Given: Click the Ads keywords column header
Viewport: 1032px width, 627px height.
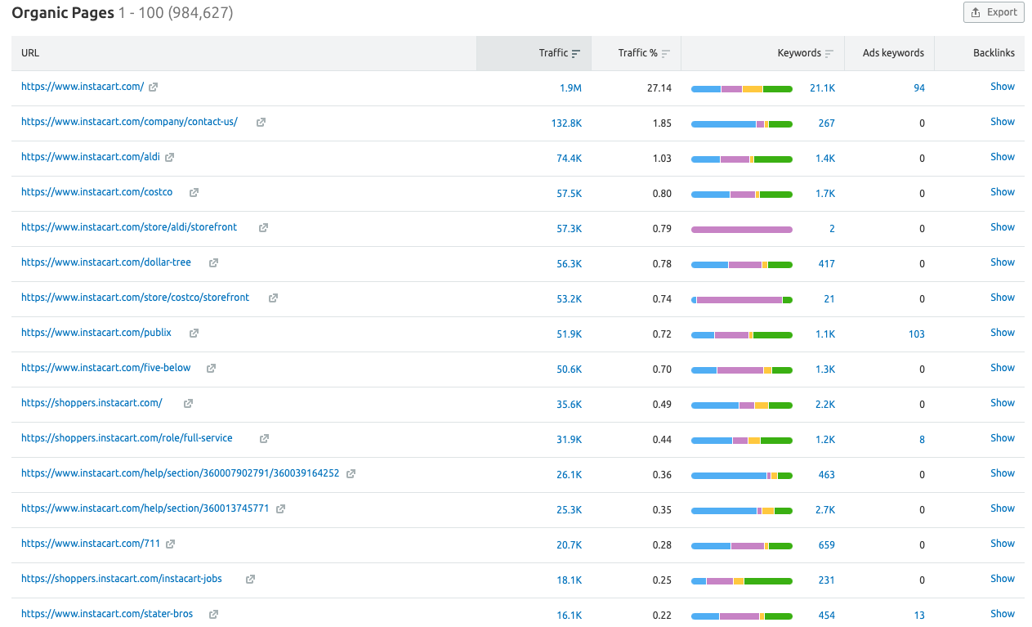Looking at the screenshot, I should click(893, 53).
